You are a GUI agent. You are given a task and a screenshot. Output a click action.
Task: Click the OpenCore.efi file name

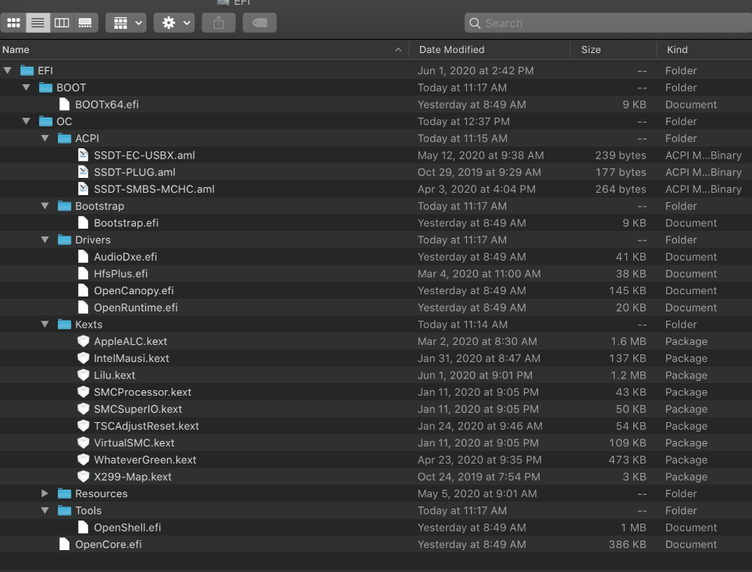(x=109, y=544)
